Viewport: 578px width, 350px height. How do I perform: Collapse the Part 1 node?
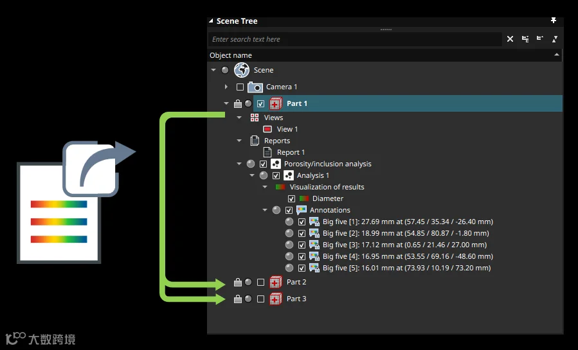coord(226,104)
